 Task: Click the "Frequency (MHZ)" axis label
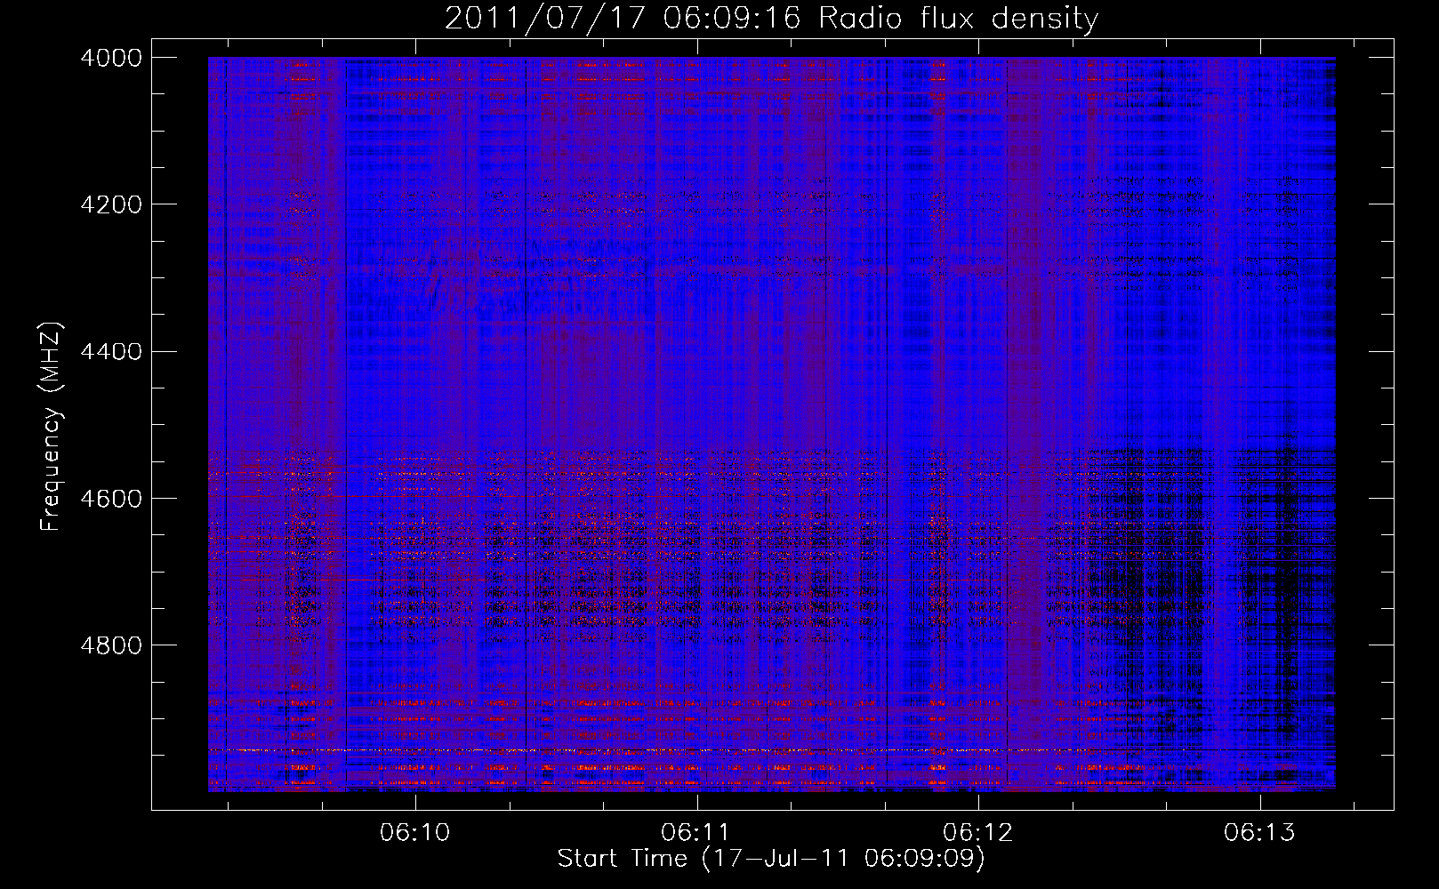click(52, 427)
